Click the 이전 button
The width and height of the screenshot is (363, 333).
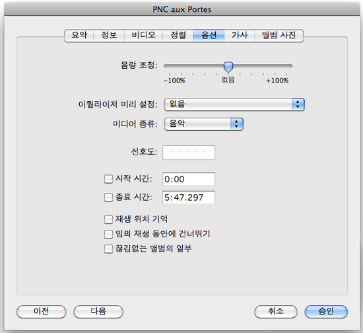click(42, 311)
